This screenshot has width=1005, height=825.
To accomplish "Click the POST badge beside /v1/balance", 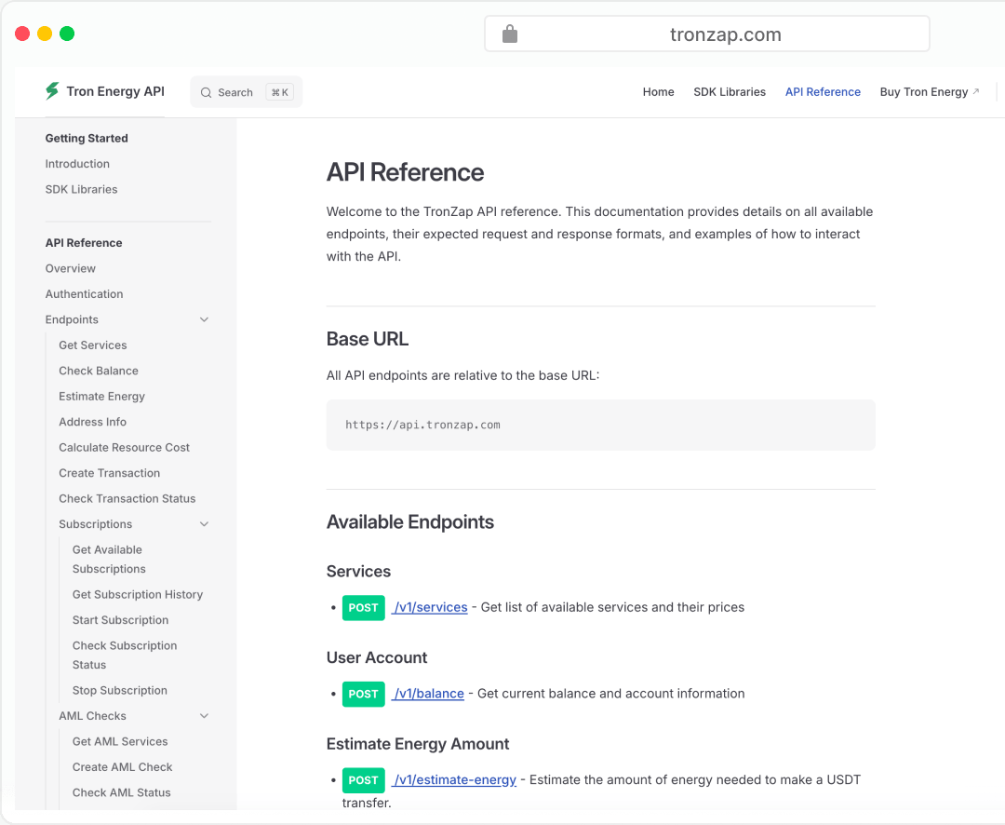I will coord(364,694).
